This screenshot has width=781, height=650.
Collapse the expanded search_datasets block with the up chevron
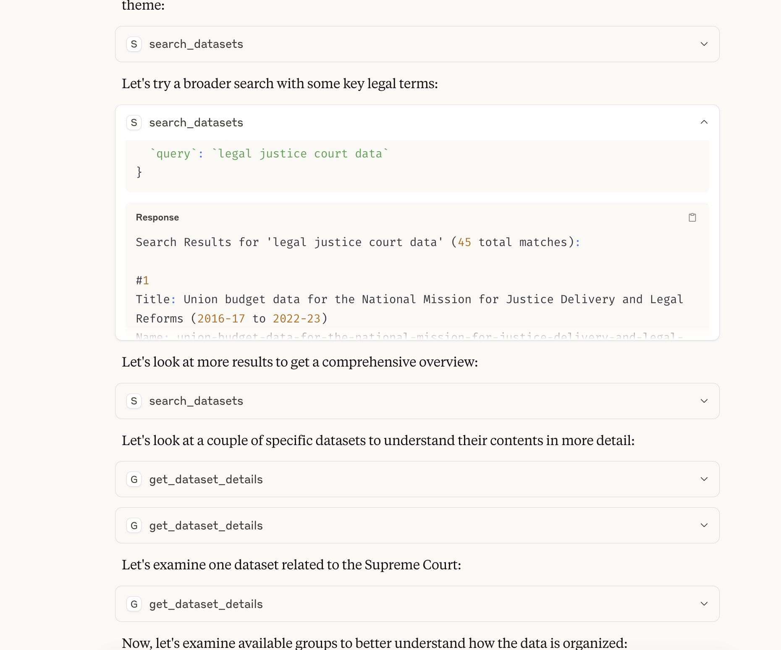pyautogui.click(x=704, y=122)
